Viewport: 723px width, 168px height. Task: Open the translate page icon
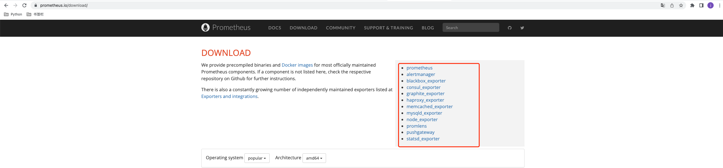[x=663, y=5]
